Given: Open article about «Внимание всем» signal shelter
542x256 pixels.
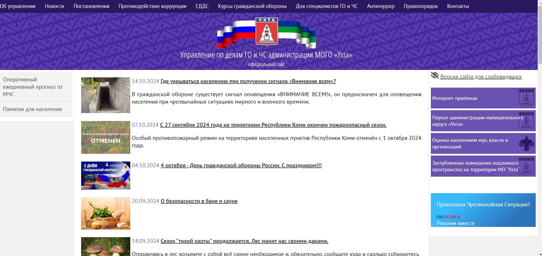Looking at the screenshot, I should [x=248, y=81].
